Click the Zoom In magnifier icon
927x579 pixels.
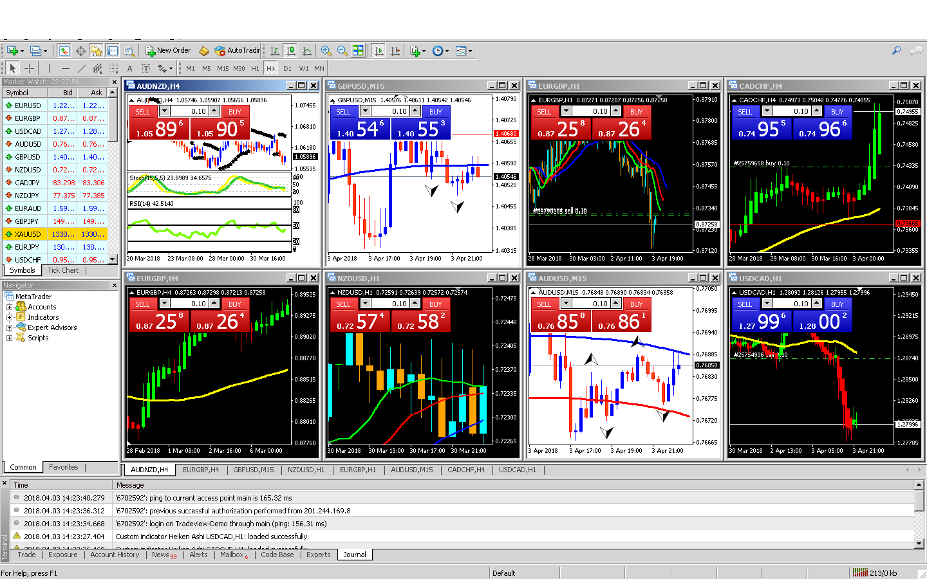[x=326, y=51]
